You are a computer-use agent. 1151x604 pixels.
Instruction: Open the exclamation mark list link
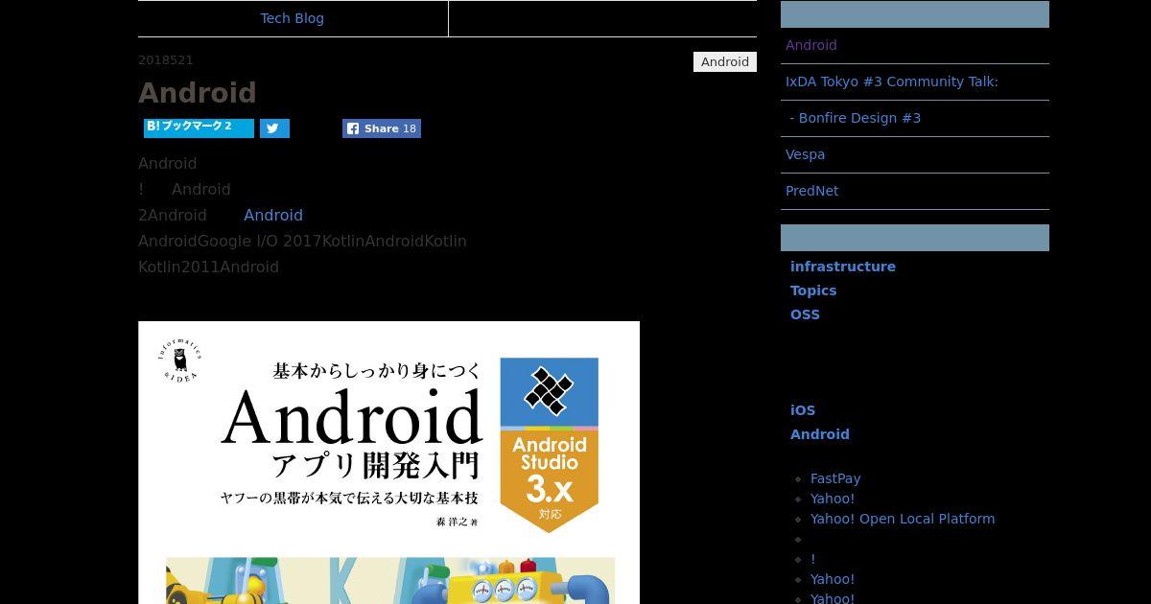(x=813, y=559)
